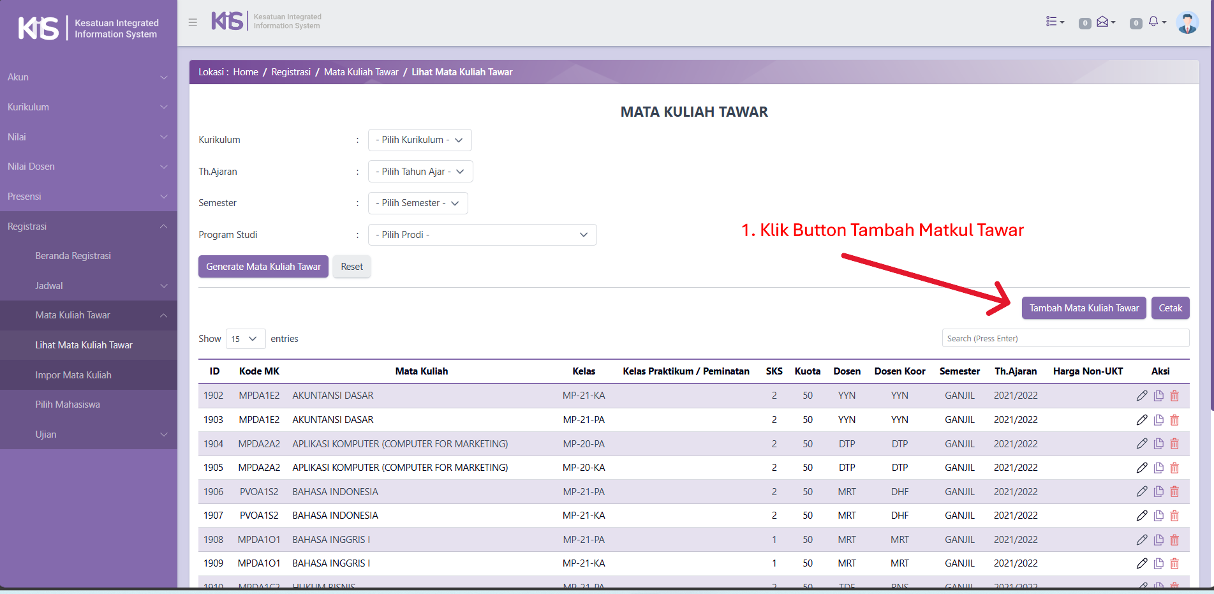
Task: Click the Tambah Mata Kuliah Tawar button
Action: [1083, 308]
